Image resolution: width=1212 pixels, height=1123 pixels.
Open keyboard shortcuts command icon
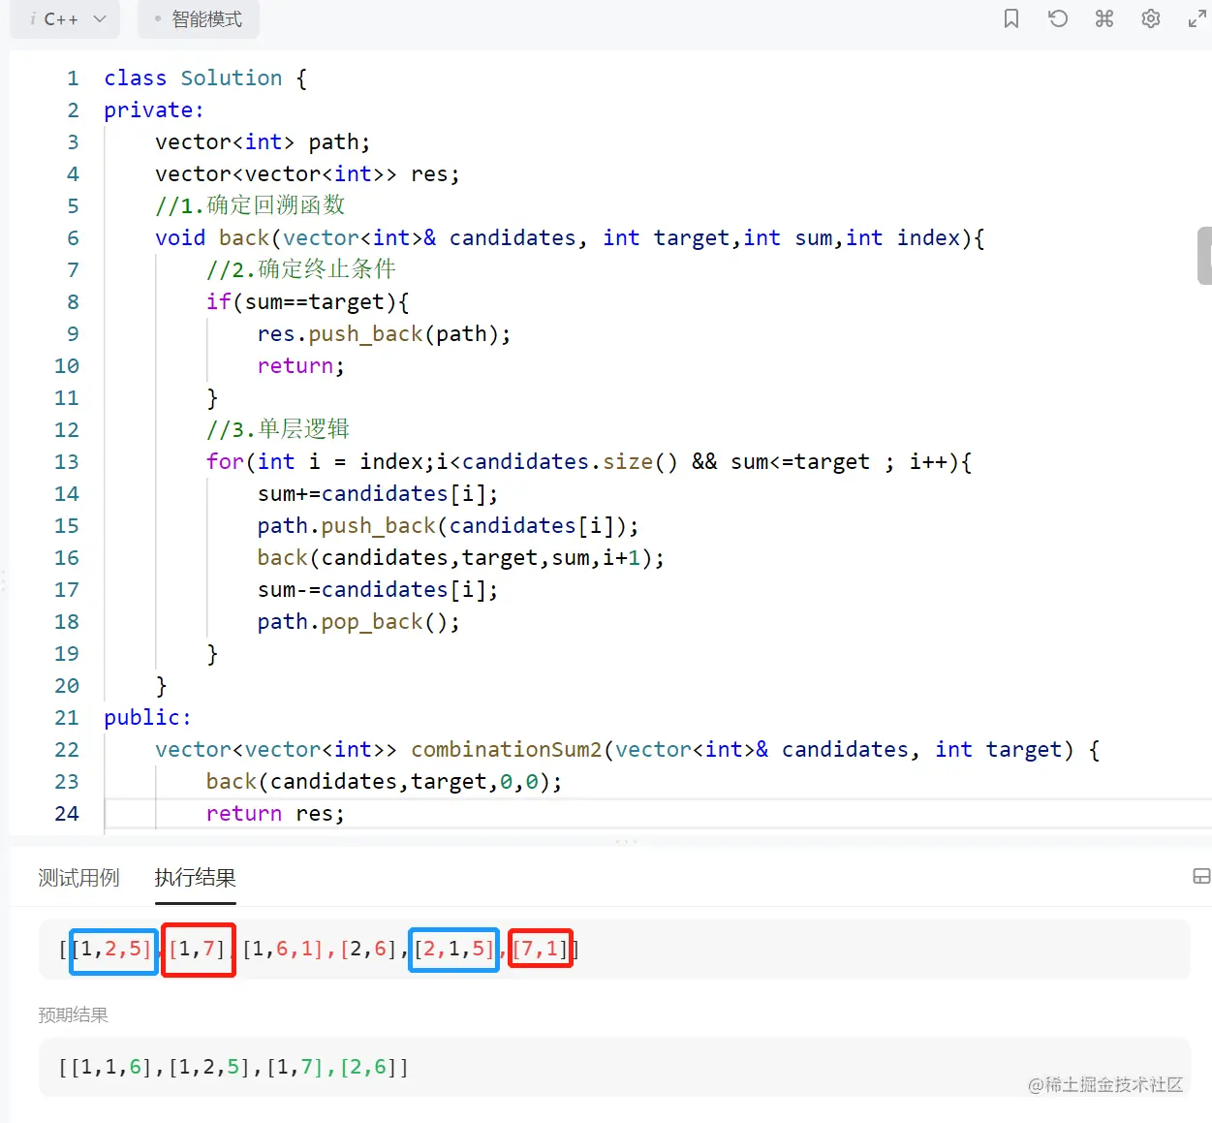click(x=1104, y=18)
